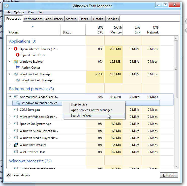Click the scrollbar up arrow
This screenshot has width=187, height=186.
176,38
